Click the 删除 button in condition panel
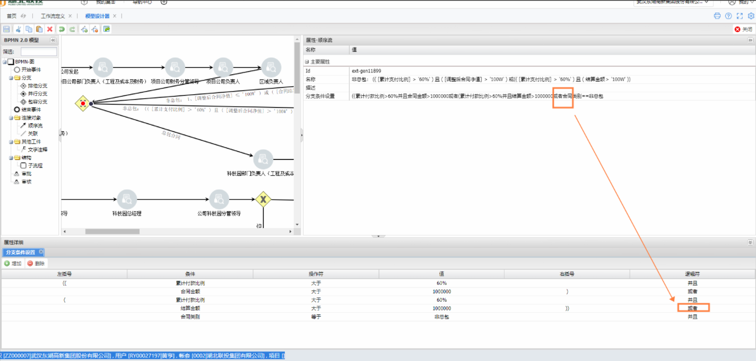This screenshot has width=756, height=361. 36,263
